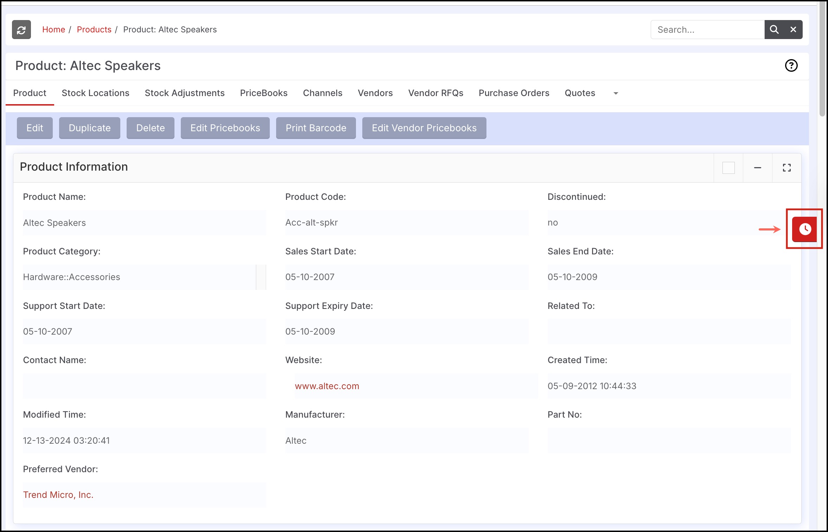The height and width of the screenshot is (532, 828).
Task: Click the Sales End Date value 05-10-2009
Action: click(572, 277)
